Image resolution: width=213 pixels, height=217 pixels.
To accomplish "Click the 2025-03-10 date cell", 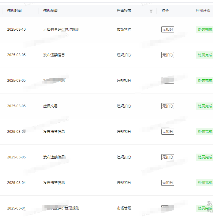I will [17, 29].
